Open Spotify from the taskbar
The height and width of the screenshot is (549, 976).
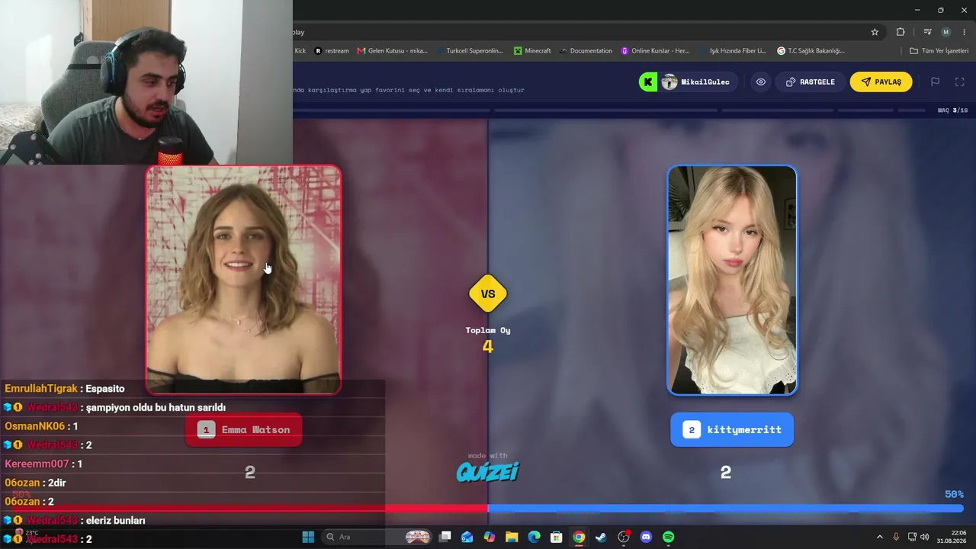tap(669, 537)
